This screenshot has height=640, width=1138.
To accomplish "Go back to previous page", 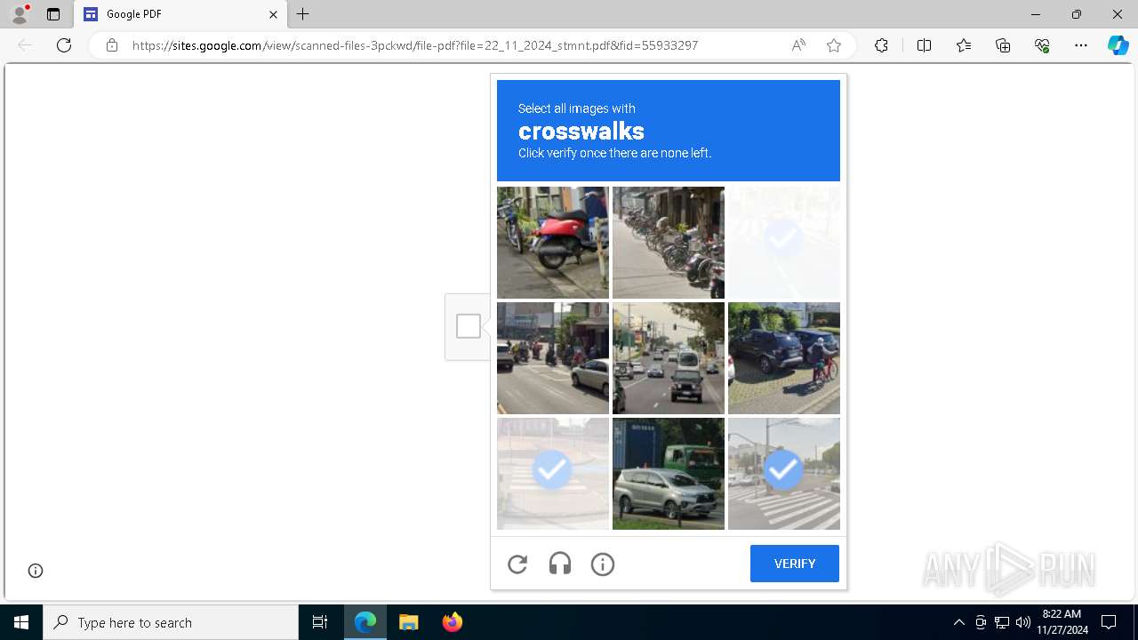I will click(x=25, y=45).
